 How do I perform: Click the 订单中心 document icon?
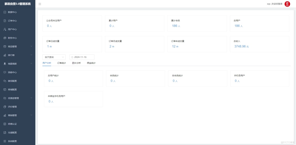(5, 21)
